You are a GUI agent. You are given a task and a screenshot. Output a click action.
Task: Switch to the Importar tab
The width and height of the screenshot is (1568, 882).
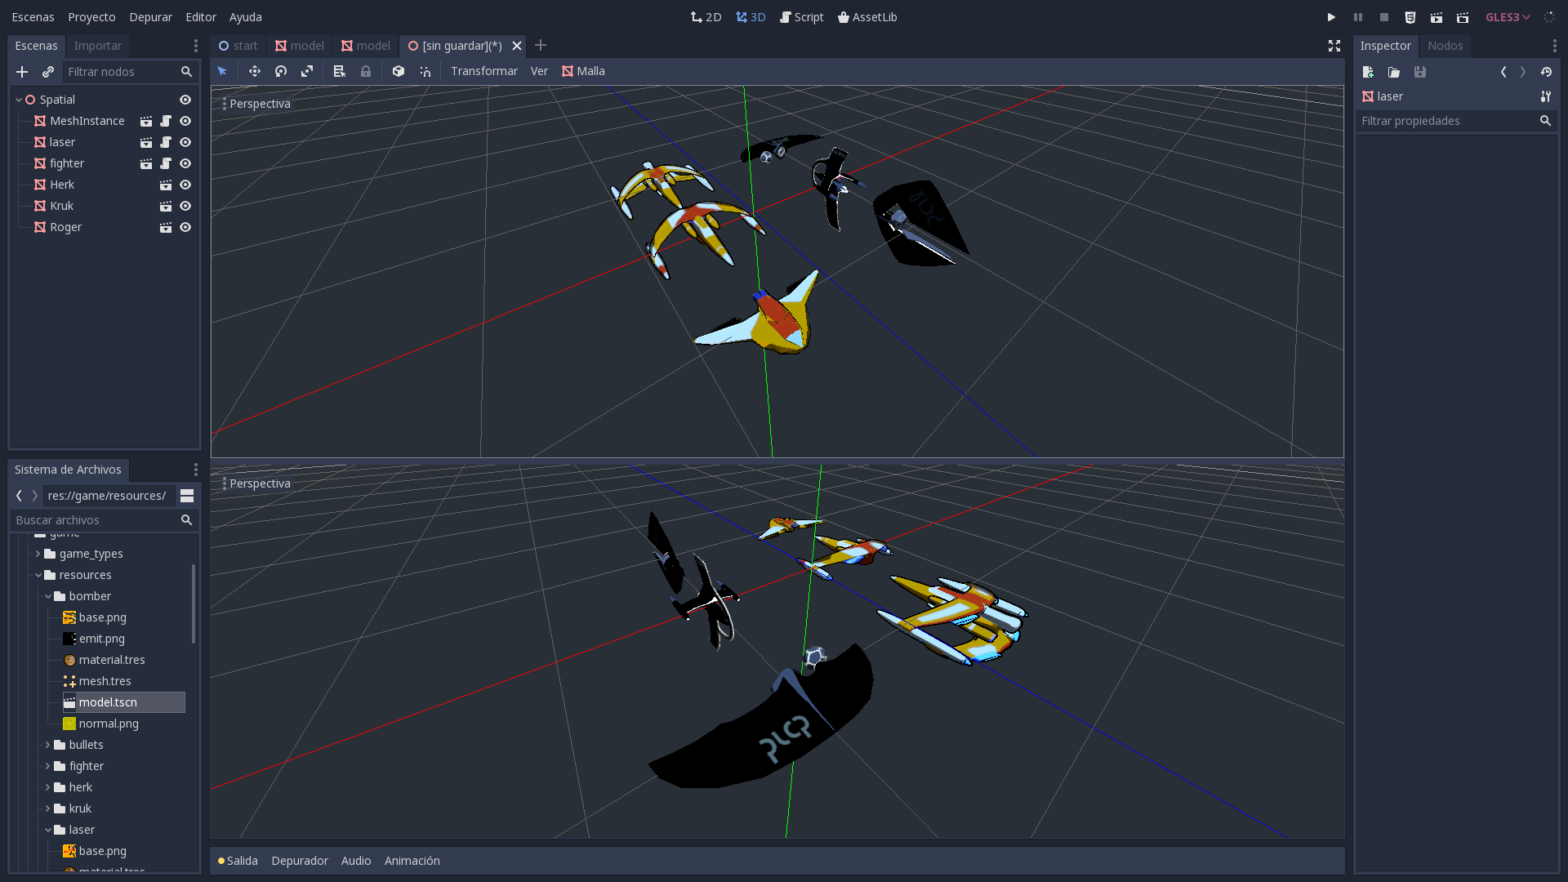point(97,46)
